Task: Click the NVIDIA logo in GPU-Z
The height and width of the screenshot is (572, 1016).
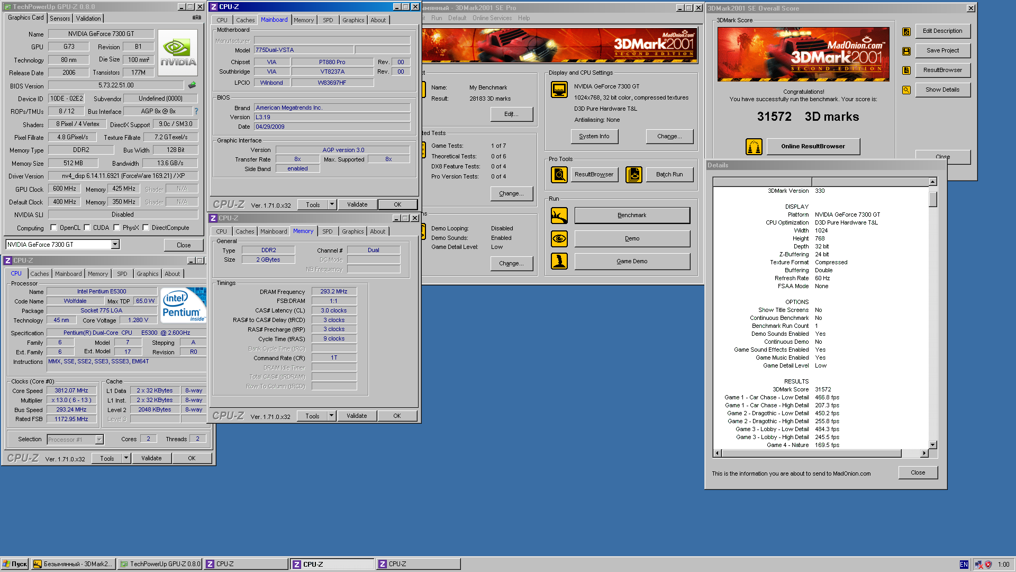Action: [178, 52]
